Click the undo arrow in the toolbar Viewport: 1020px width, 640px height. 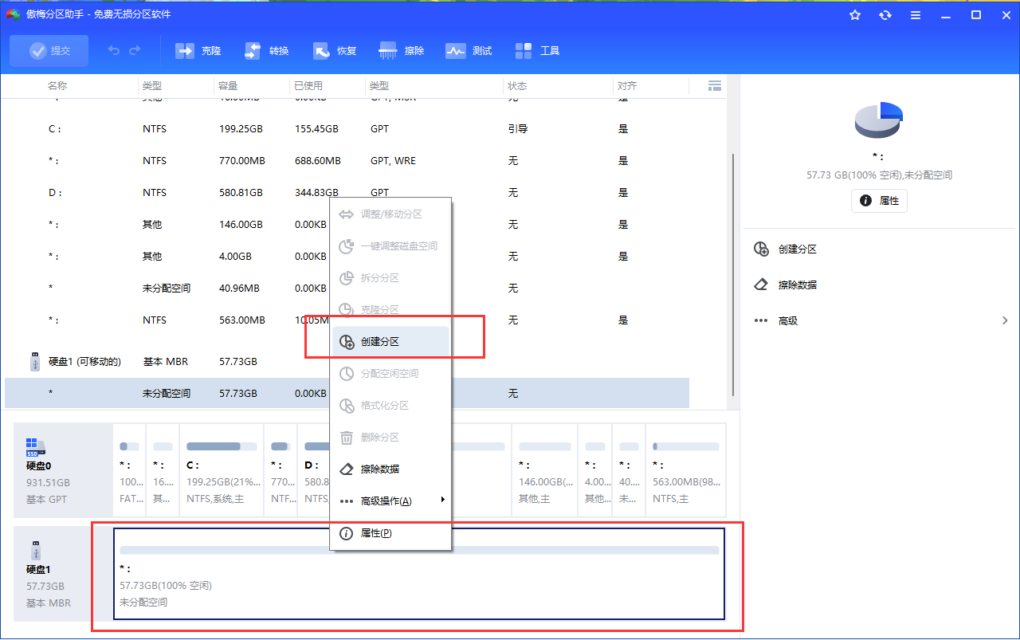click(x=114, y=51)
